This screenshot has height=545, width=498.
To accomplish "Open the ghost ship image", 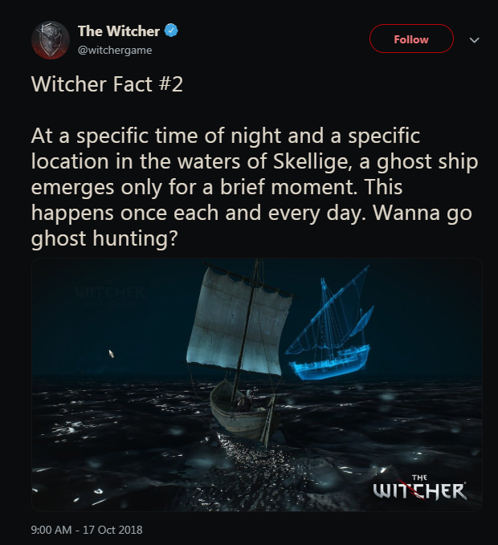I will click(x=257, y=384).
